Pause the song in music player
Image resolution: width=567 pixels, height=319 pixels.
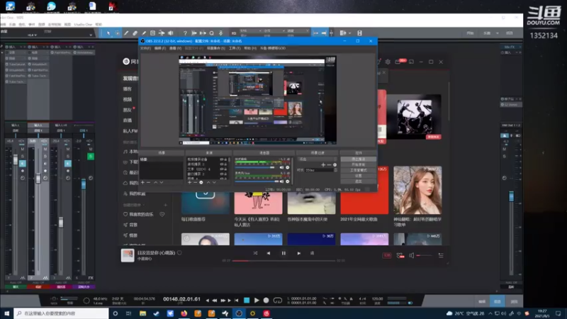[283, 253]
